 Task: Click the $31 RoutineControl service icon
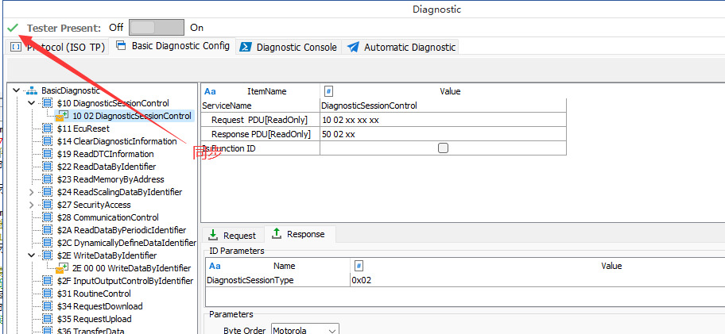pos(47,294)
